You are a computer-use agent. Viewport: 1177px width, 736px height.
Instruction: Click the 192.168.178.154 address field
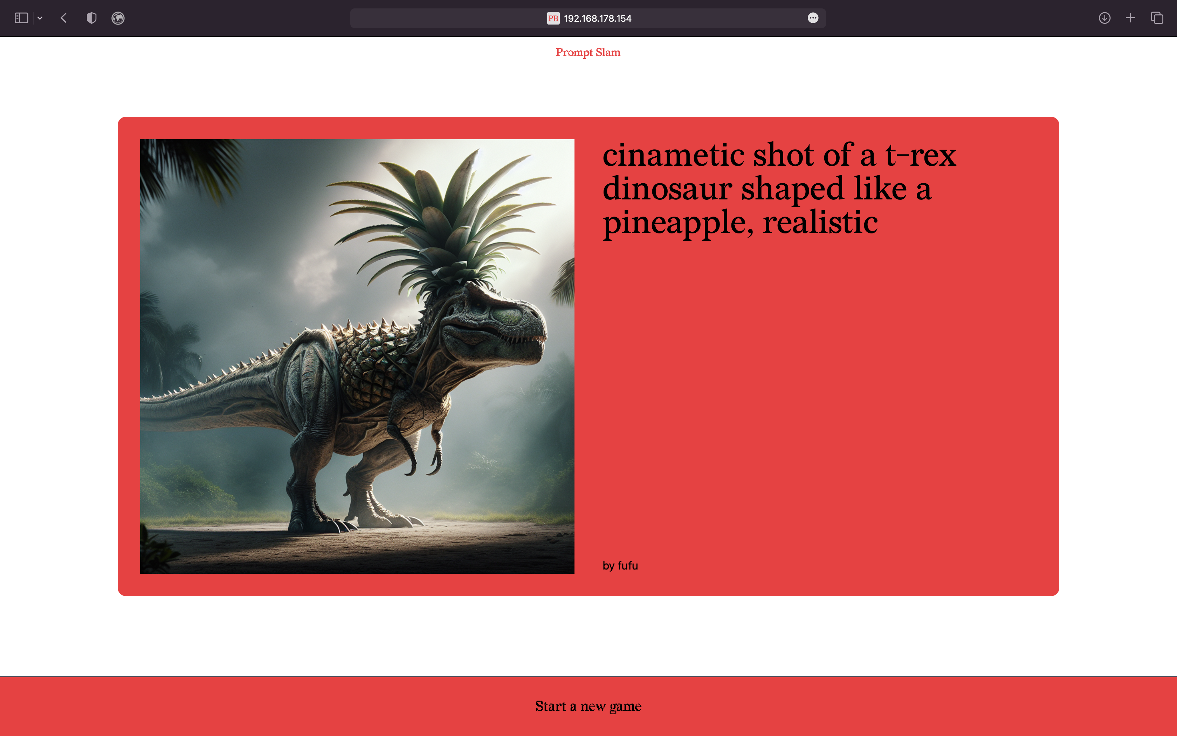click(x=597, y=18)
